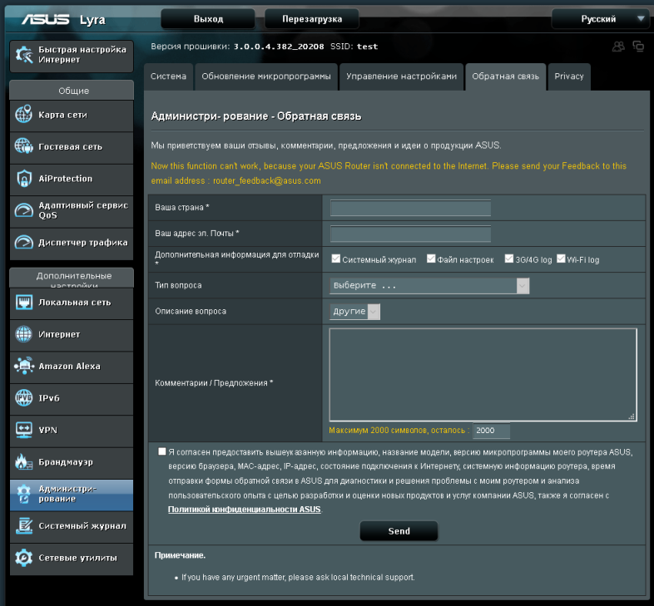Switch to Управление настройками tab

pyautogui.click(x=401, y=76)
